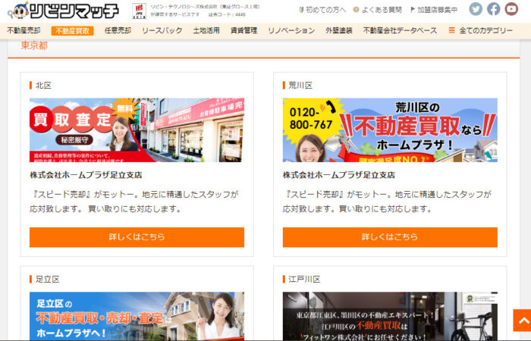Click company name 株式会社ホームプラザ足立支店 in 北区 card
This screenshot has width=531, height=341.
86,175
